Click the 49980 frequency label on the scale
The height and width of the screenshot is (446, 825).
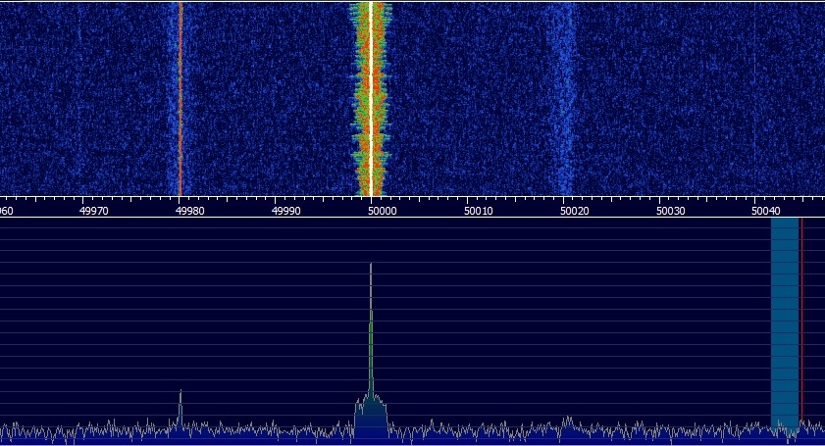point(190,211)
